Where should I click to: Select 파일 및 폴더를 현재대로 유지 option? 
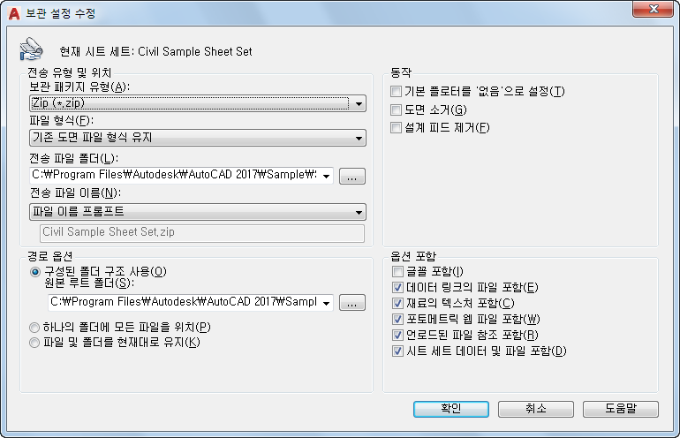tap(34, 343)
